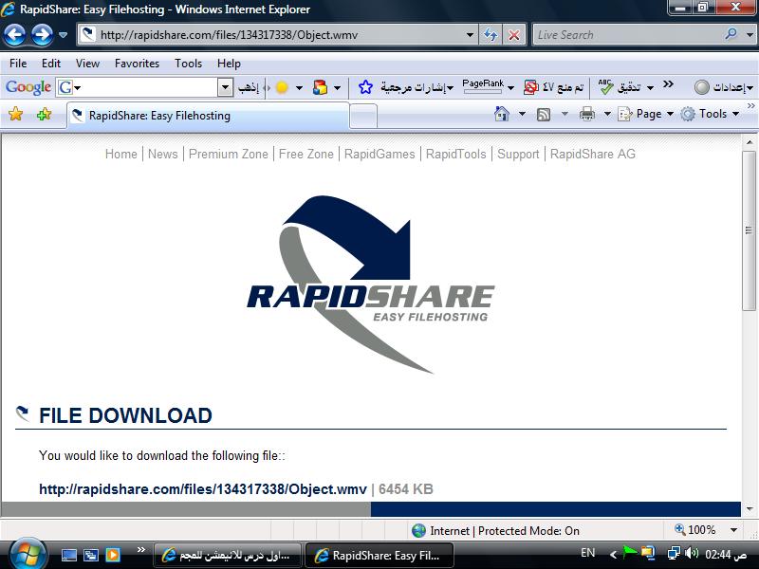Open the Home link in RapidShare navigation
The width and height of the screenshot is (759, 569).
point(121,154)
